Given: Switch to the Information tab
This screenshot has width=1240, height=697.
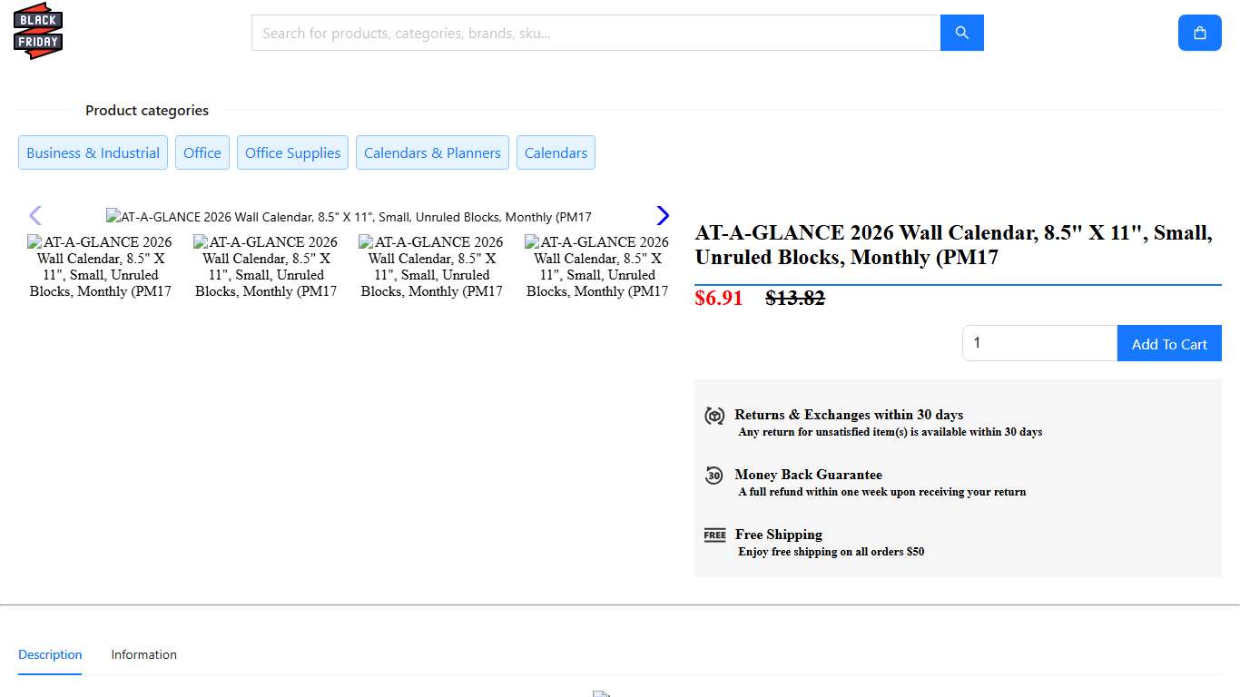Looking at the screenshot, I should coord(143,654).
